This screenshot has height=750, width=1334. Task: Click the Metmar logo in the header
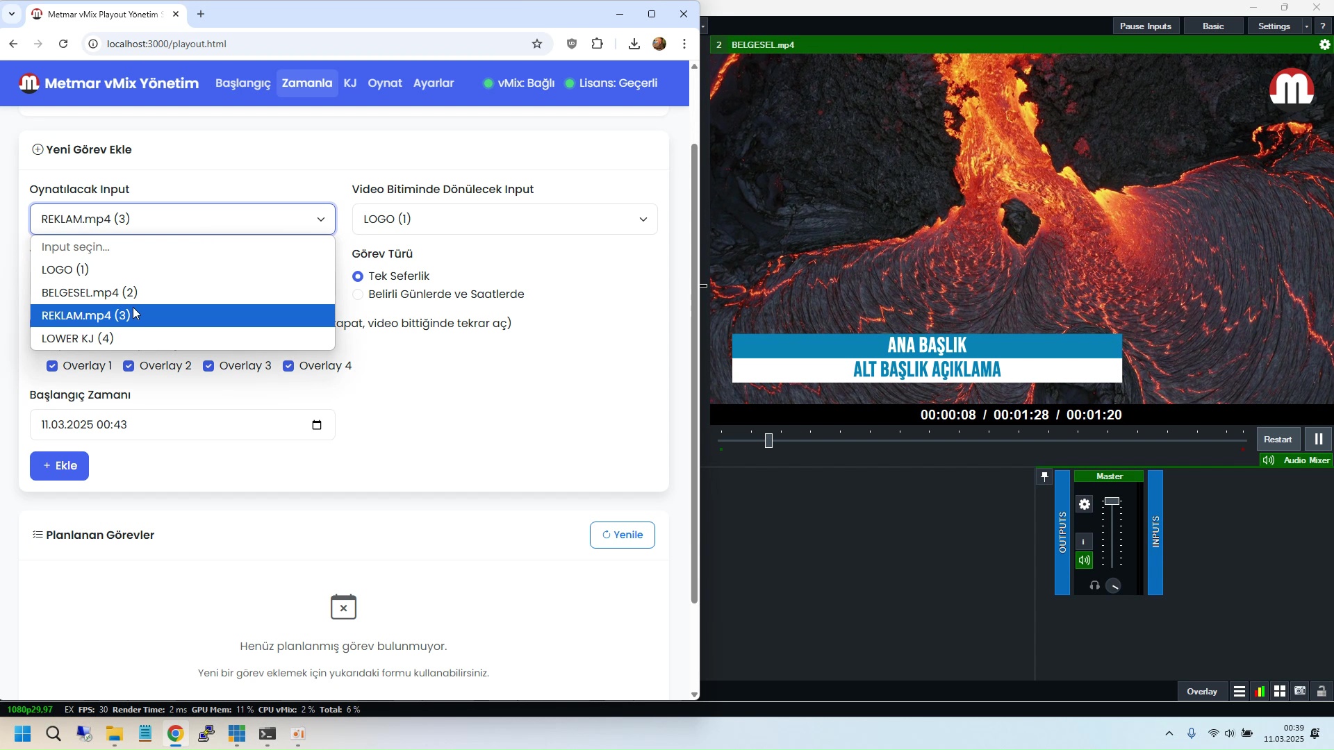29,83
